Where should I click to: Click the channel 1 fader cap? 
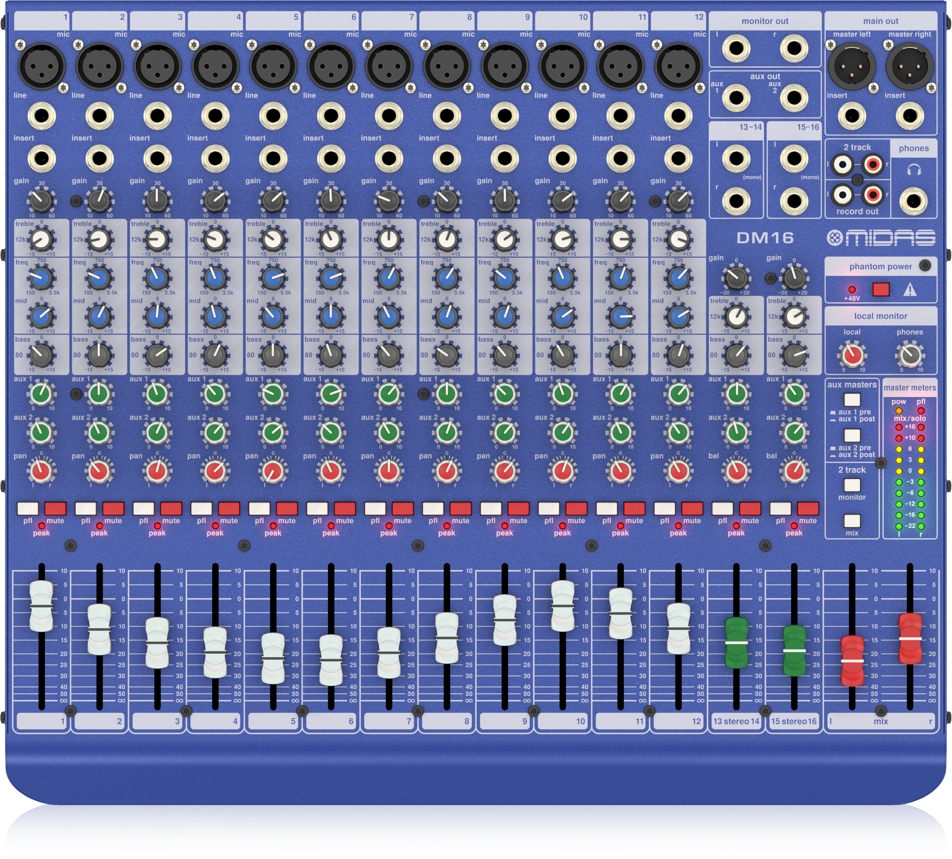click(41, 606)
